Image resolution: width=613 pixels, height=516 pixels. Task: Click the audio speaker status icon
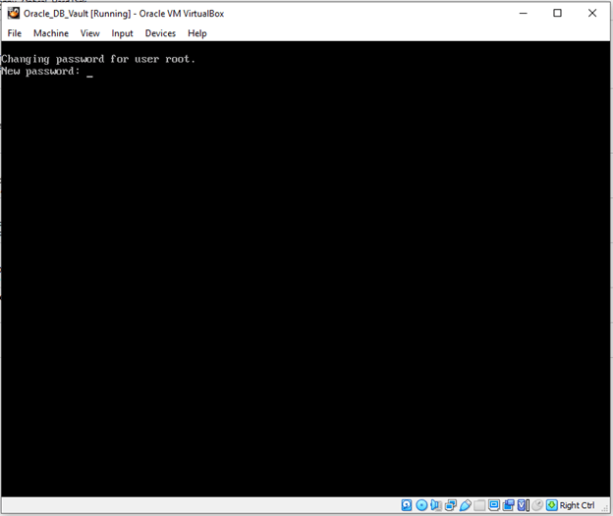tap(435, 505)
